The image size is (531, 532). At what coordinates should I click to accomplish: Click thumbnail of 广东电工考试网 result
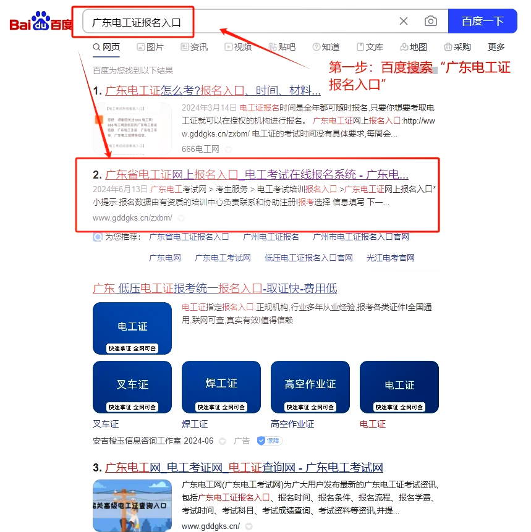132,505
